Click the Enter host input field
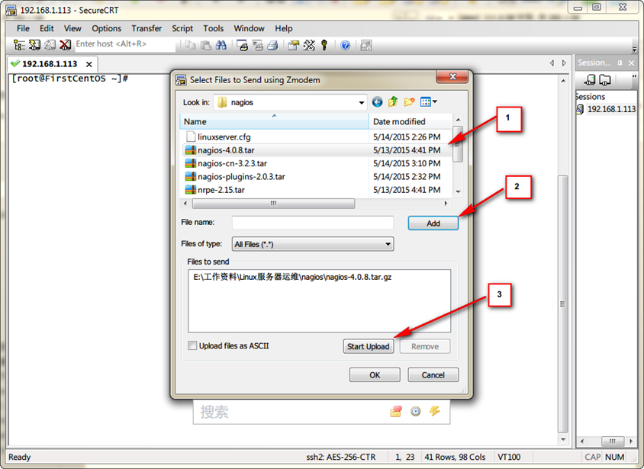 tap(125, 44)
